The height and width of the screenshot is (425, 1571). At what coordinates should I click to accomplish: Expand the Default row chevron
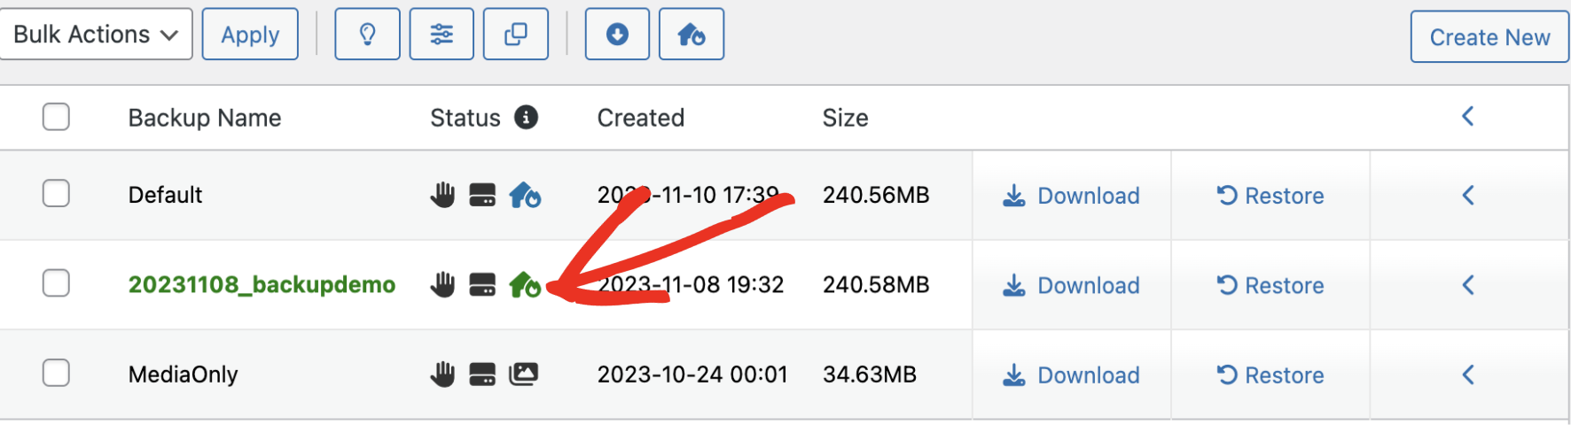pyautogui.click(x=1468, y=195)
